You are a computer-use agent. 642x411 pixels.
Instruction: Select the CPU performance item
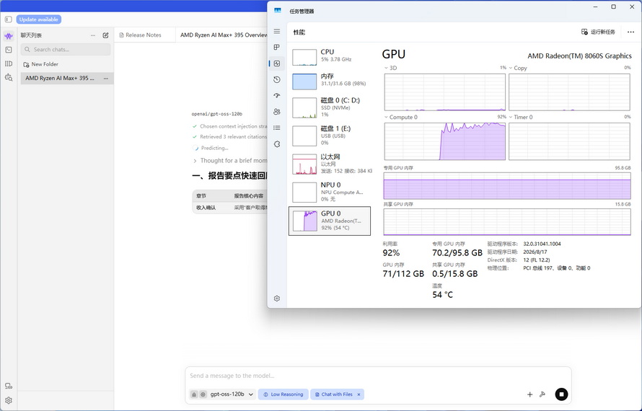(330, 56)
